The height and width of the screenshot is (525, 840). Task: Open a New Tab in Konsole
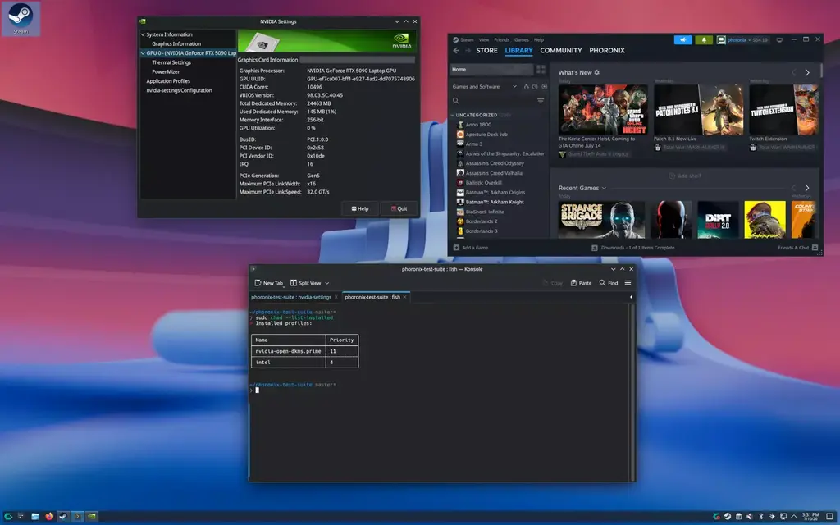268,283
